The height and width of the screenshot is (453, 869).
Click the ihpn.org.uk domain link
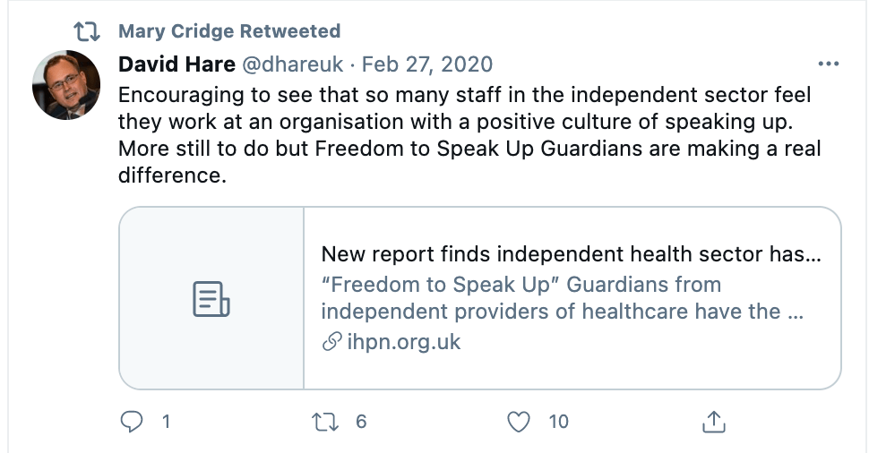point(404,342)
